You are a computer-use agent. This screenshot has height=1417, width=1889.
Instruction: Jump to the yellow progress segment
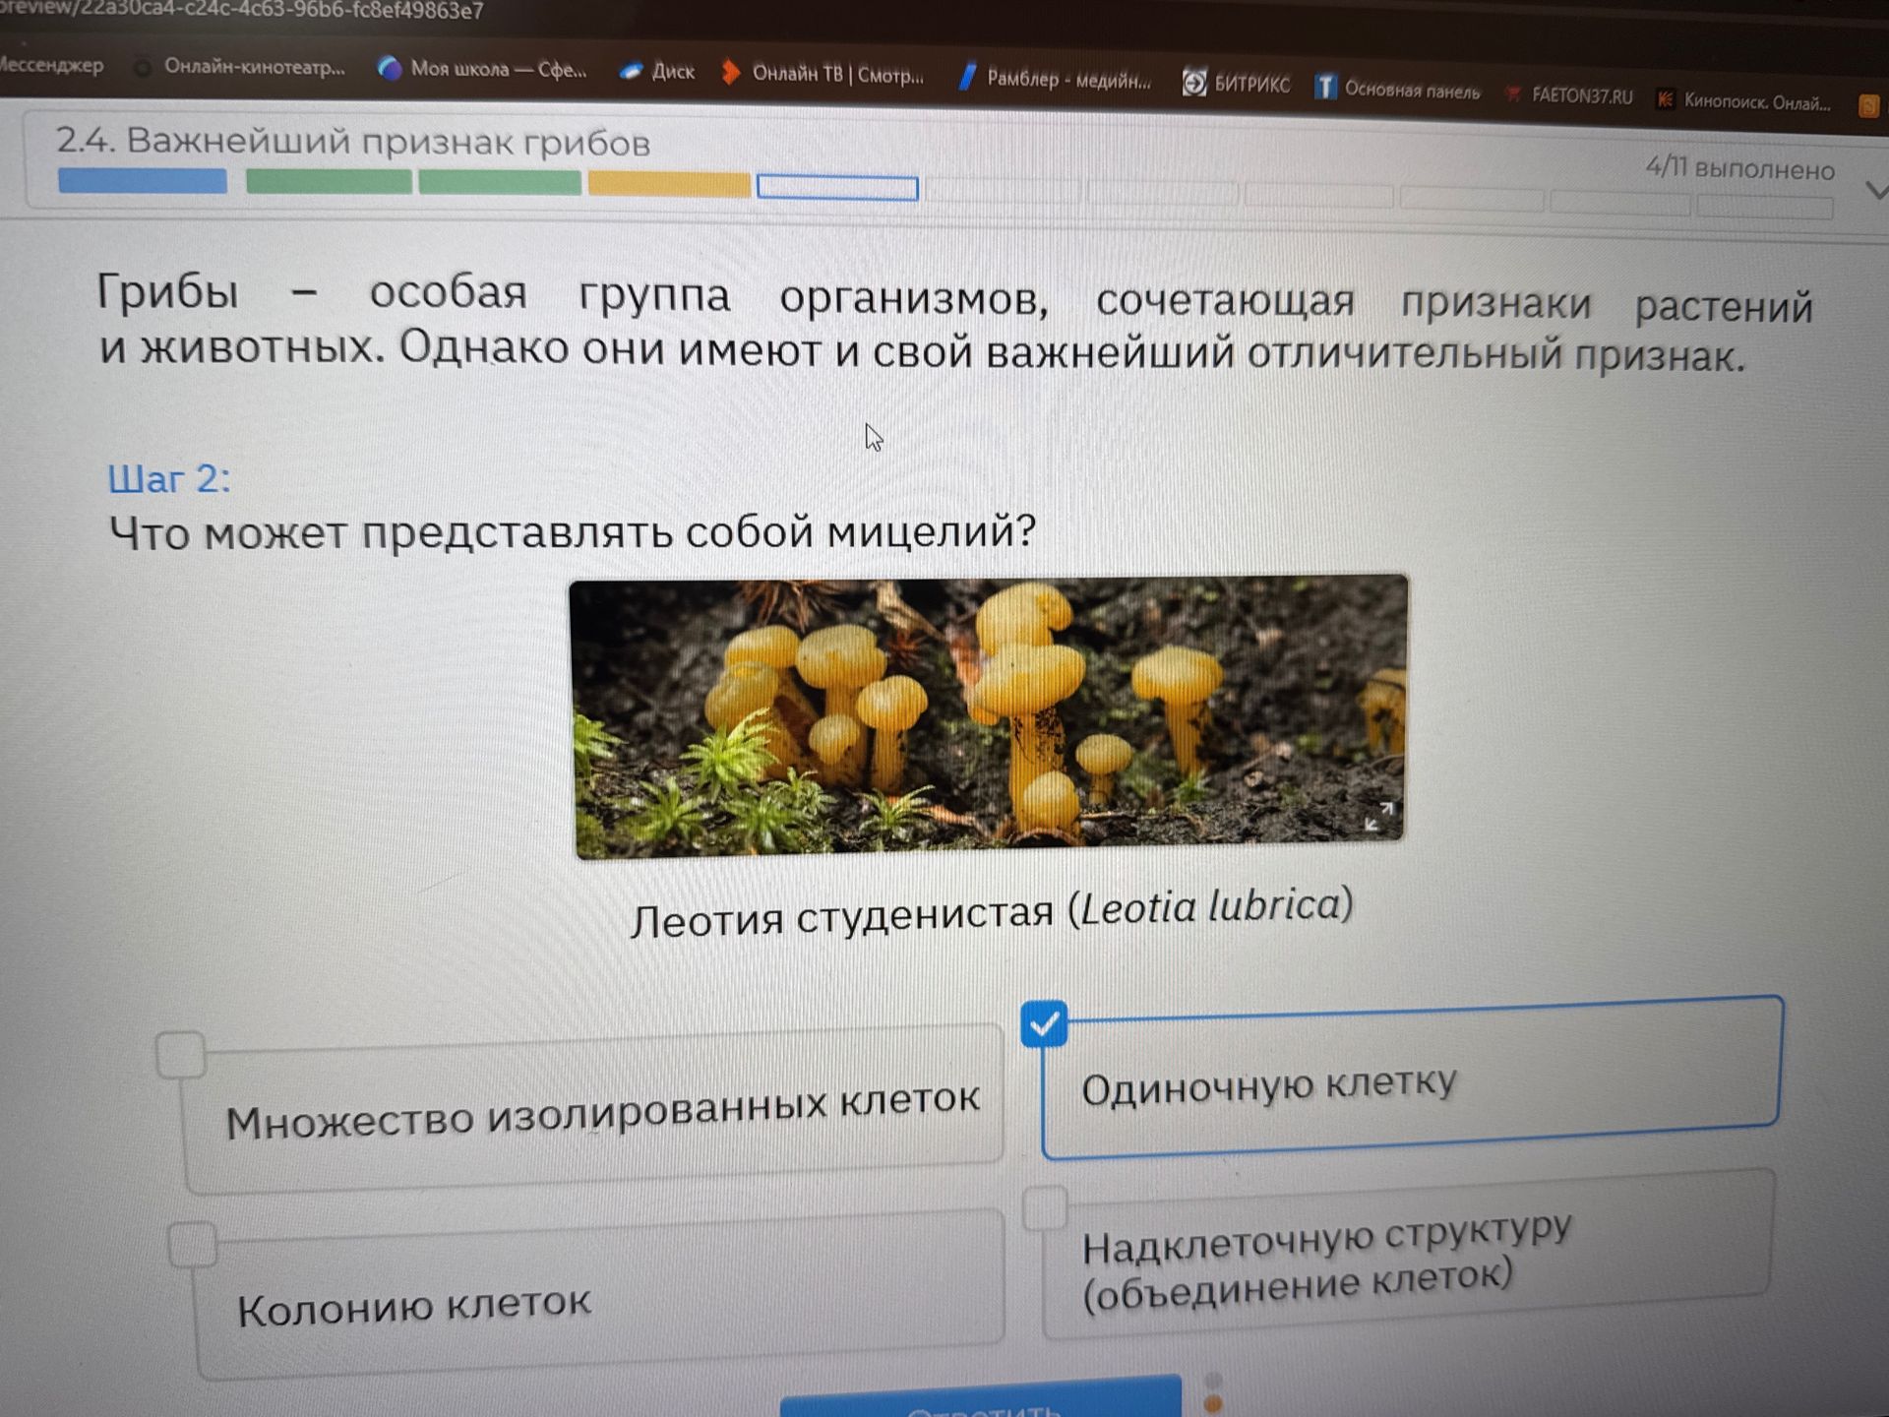pyautogui.click(x=669, y=184)
